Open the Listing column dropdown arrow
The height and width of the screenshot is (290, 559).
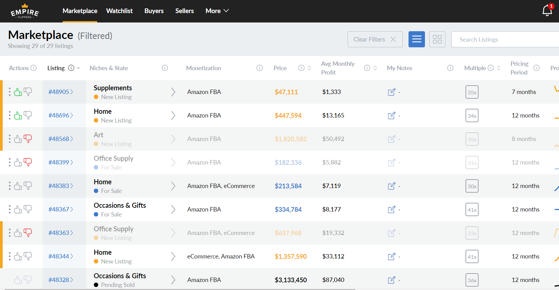click(78, 68)
